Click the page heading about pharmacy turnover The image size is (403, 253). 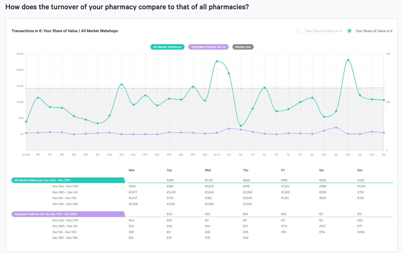pyautogui.click(x=127, y=7)
